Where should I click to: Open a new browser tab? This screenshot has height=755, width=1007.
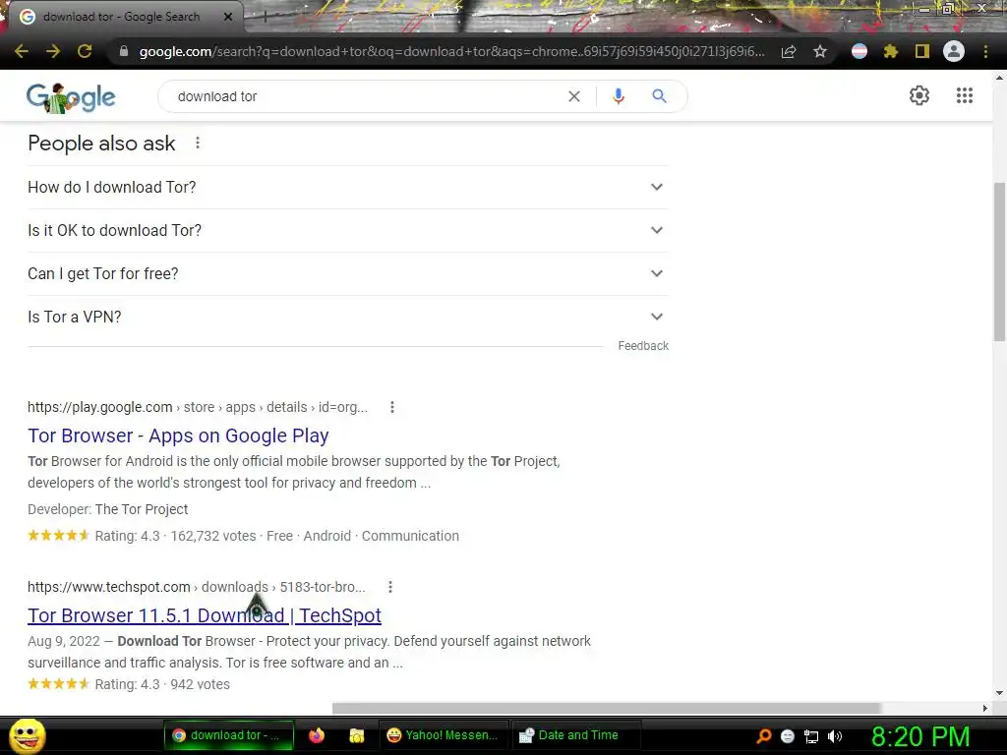tap(265, 18)
